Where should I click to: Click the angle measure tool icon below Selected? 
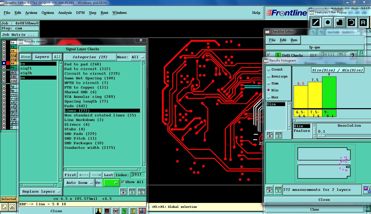coord(12,207)
